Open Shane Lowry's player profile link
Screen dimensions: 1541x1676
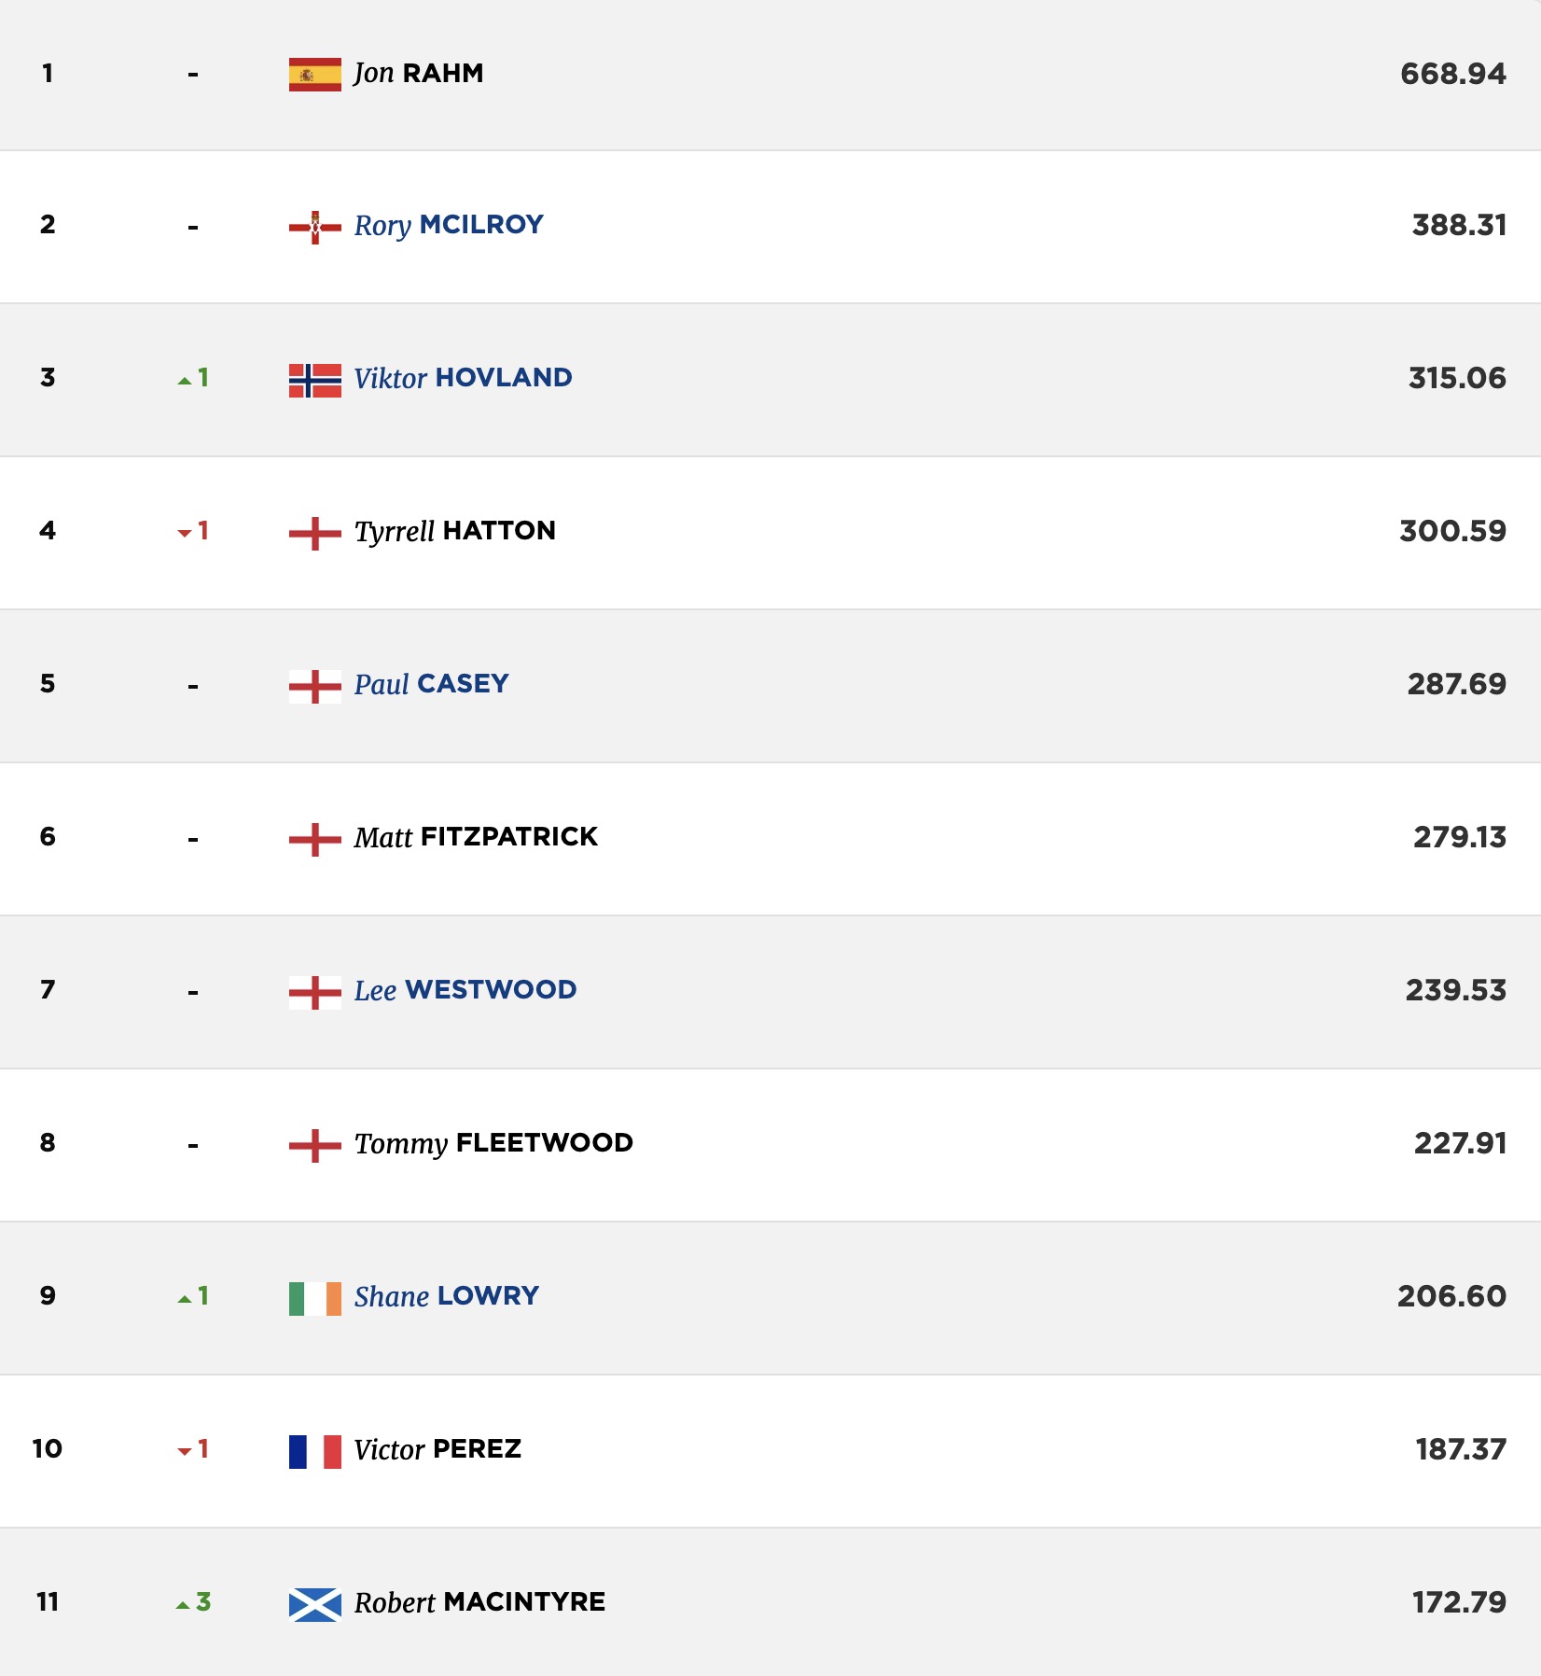point(447,1296)
